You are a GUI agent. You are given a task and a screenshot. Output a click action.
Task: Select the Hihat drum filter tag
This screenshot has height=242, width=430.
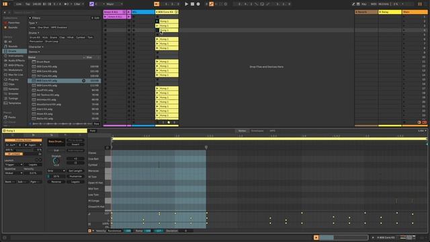pos(70,38)
